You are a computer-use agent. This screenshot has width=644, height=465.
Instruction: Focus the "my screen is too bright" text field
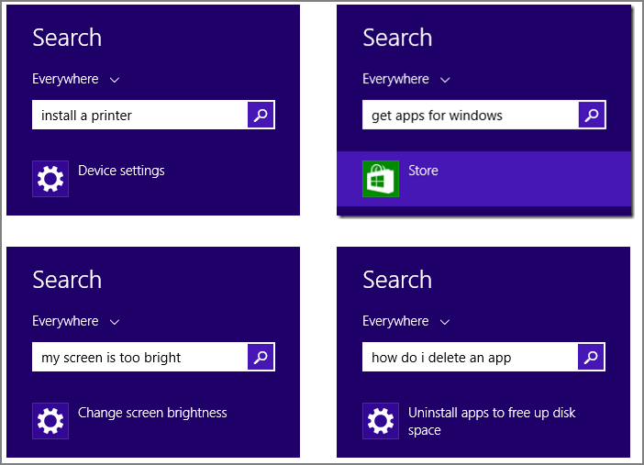click(139, 358)
